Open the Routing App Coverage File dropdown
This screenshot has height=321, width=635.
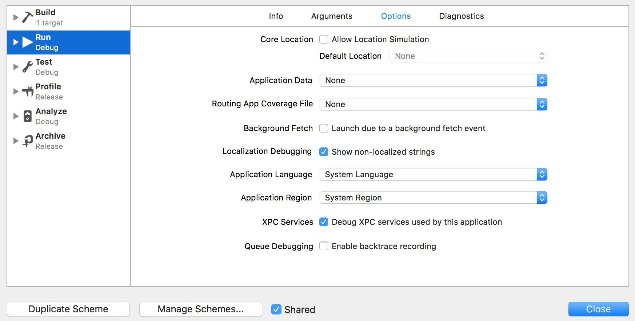coord(433,105)
